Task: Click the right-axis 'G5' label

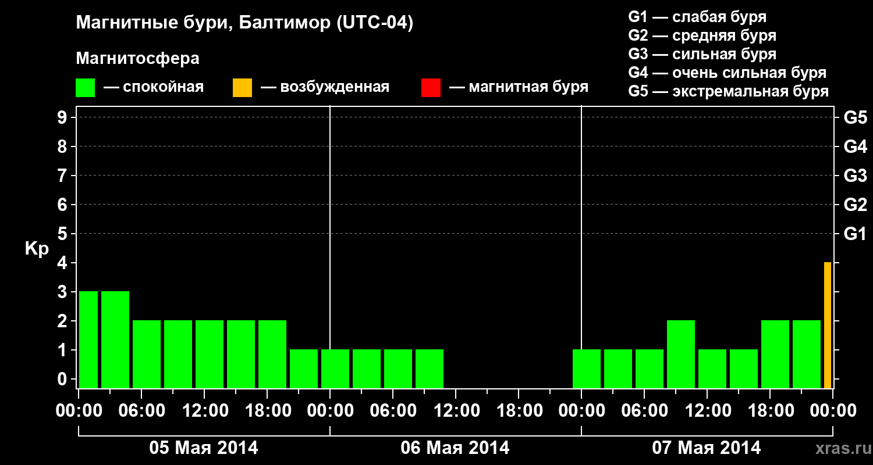Action: pyautogui.click(x=855, y=117)
